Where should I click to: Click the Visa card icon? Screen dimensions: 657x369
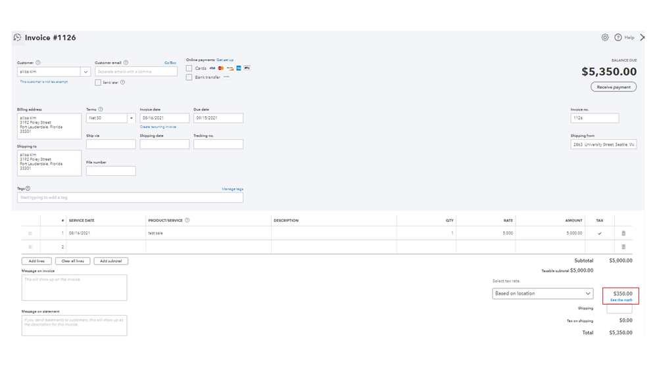point(212,68)
